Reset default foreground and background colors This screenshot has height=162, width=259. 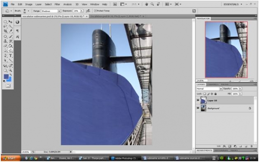4,81
